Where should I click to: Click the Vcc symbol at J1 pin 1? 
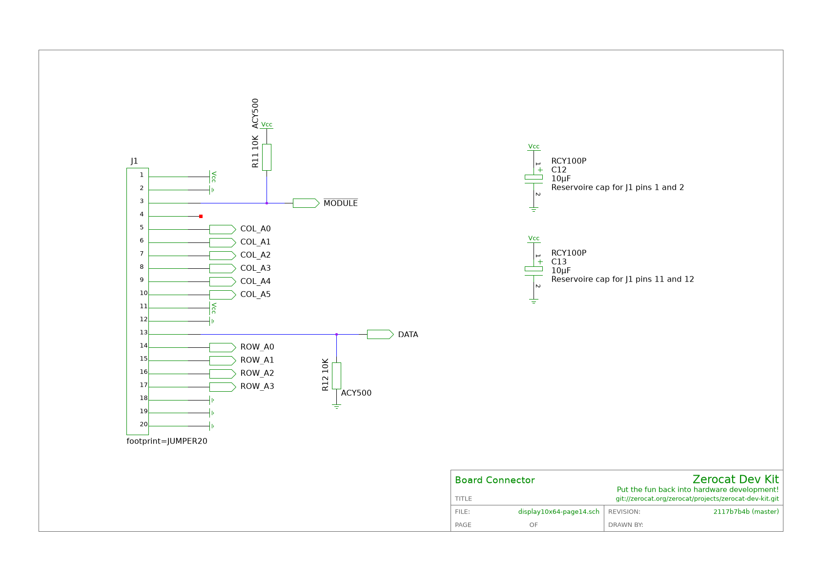coord(213,177)
